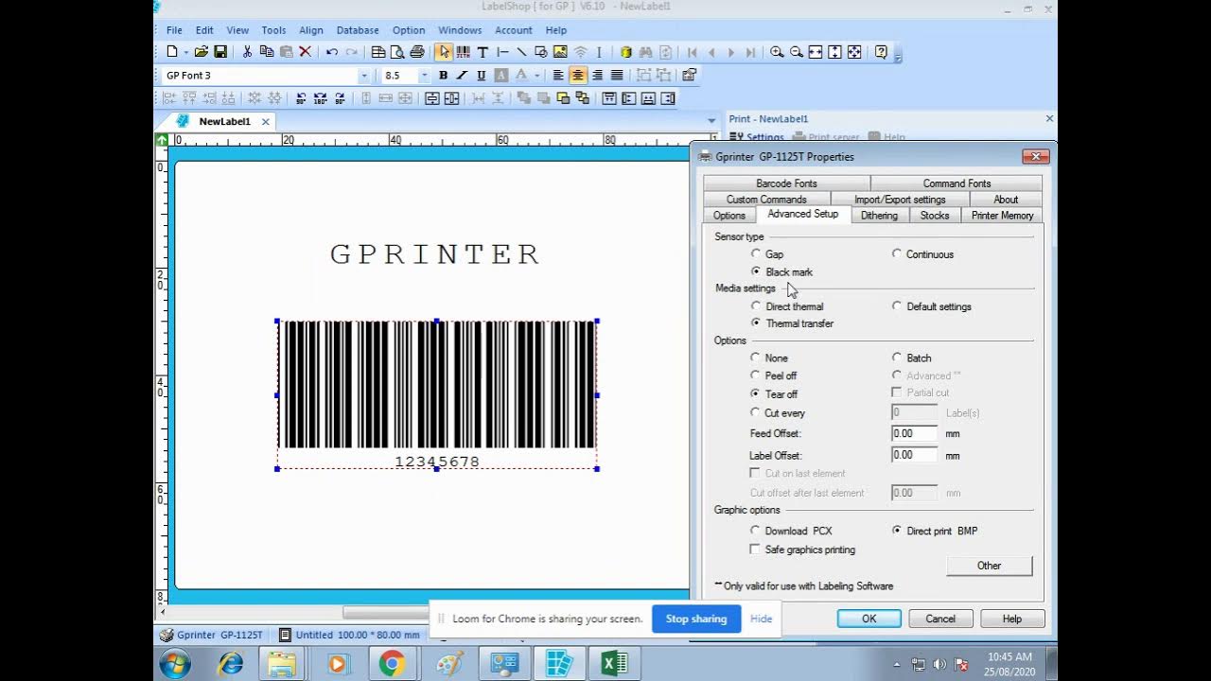Toggle italic text formatting

click(462, 76)
